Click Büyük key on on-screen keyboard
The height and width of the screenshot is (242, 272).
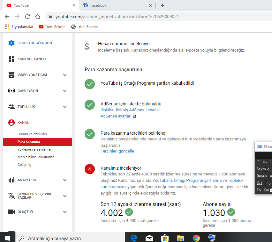click(262, 176)
